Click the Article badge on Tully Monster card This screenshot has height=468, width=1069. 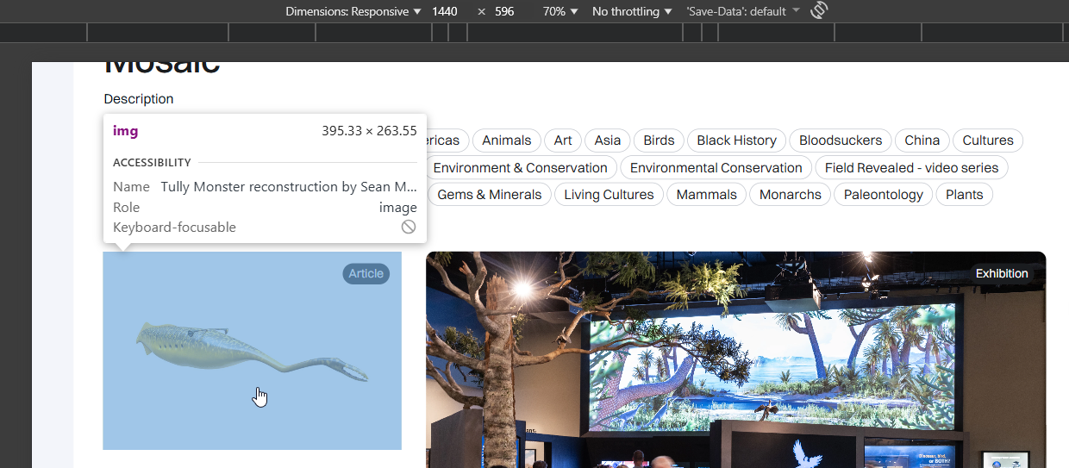366,273
